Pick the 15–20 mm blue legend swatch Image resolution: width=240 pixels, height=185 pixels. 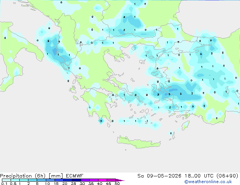point(59,180)
